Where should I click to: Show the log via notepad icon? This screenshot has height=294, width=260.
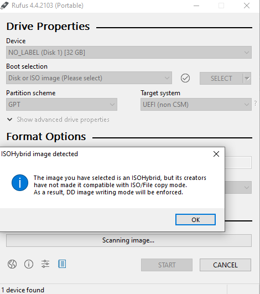click(x=62, y=264)
